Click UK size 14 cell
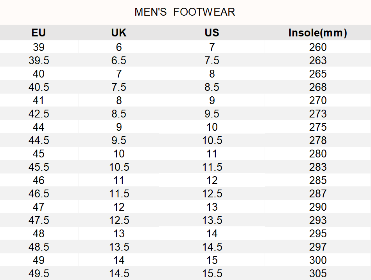 (x=119, y=260)
